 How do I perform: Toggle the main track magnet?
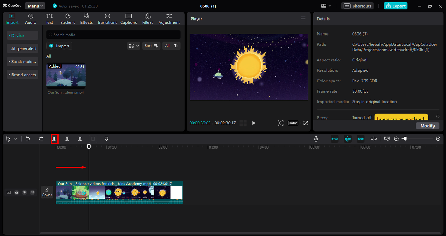(x=334, y=139)
